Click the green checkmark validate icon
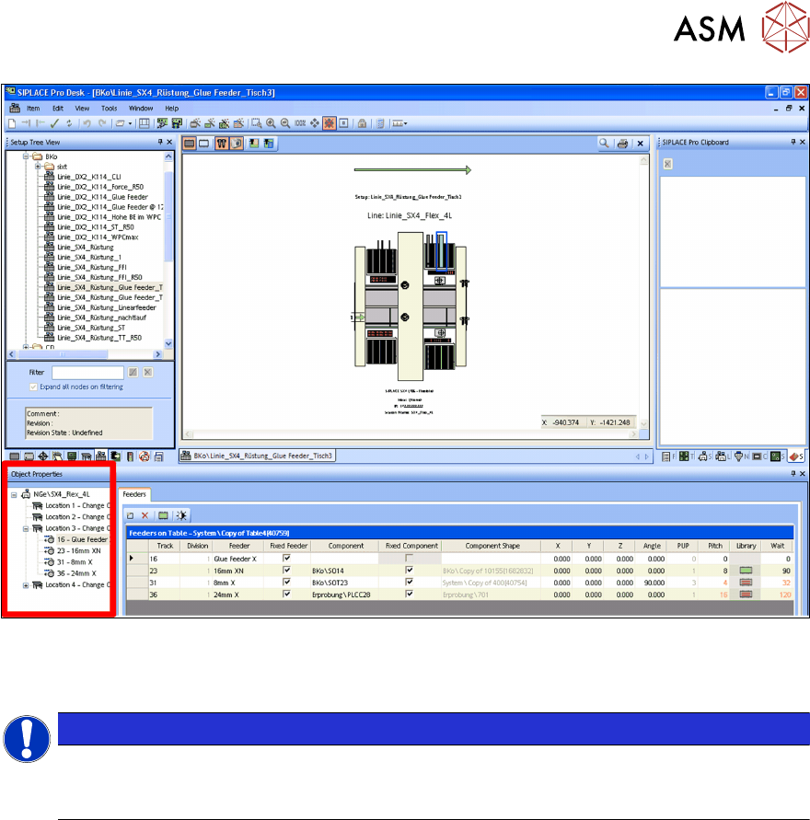The width and height of the screenshot is (810, 820). click(x=55, y=123)
